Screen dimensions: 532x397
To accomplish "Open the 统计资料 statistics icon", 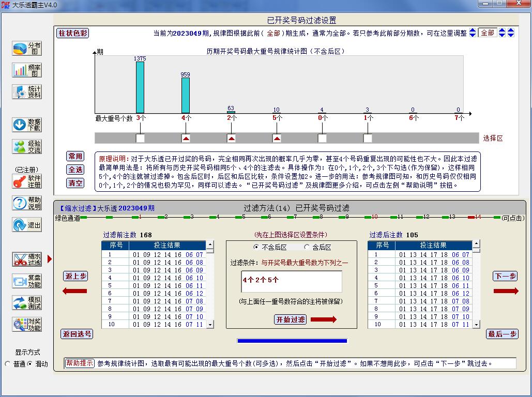I will [27, 92].
